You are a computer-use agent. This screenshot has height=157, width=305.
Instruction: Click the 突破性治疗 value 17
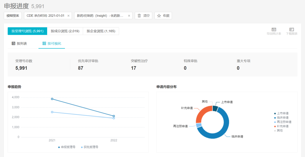133,68
